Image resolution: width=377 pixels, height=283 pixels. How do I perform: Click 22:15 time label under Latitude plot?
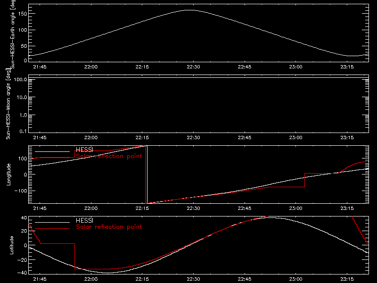[142, 279]
